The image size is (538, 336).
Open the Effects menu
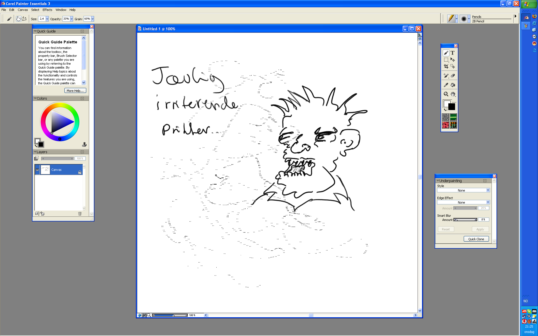pyautogui.click(x=47, y=10)
